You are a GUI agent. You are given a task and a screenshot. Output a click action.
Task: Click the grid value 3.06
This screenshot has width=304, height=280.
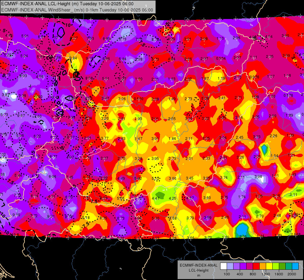click(x=122, y=99)
